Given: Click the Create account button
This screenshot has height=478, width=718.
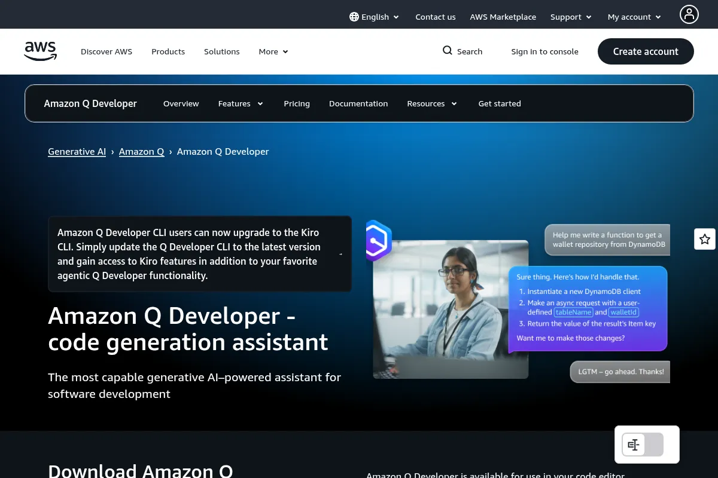Looking at the screenshot, I should (x=646, y=51).
